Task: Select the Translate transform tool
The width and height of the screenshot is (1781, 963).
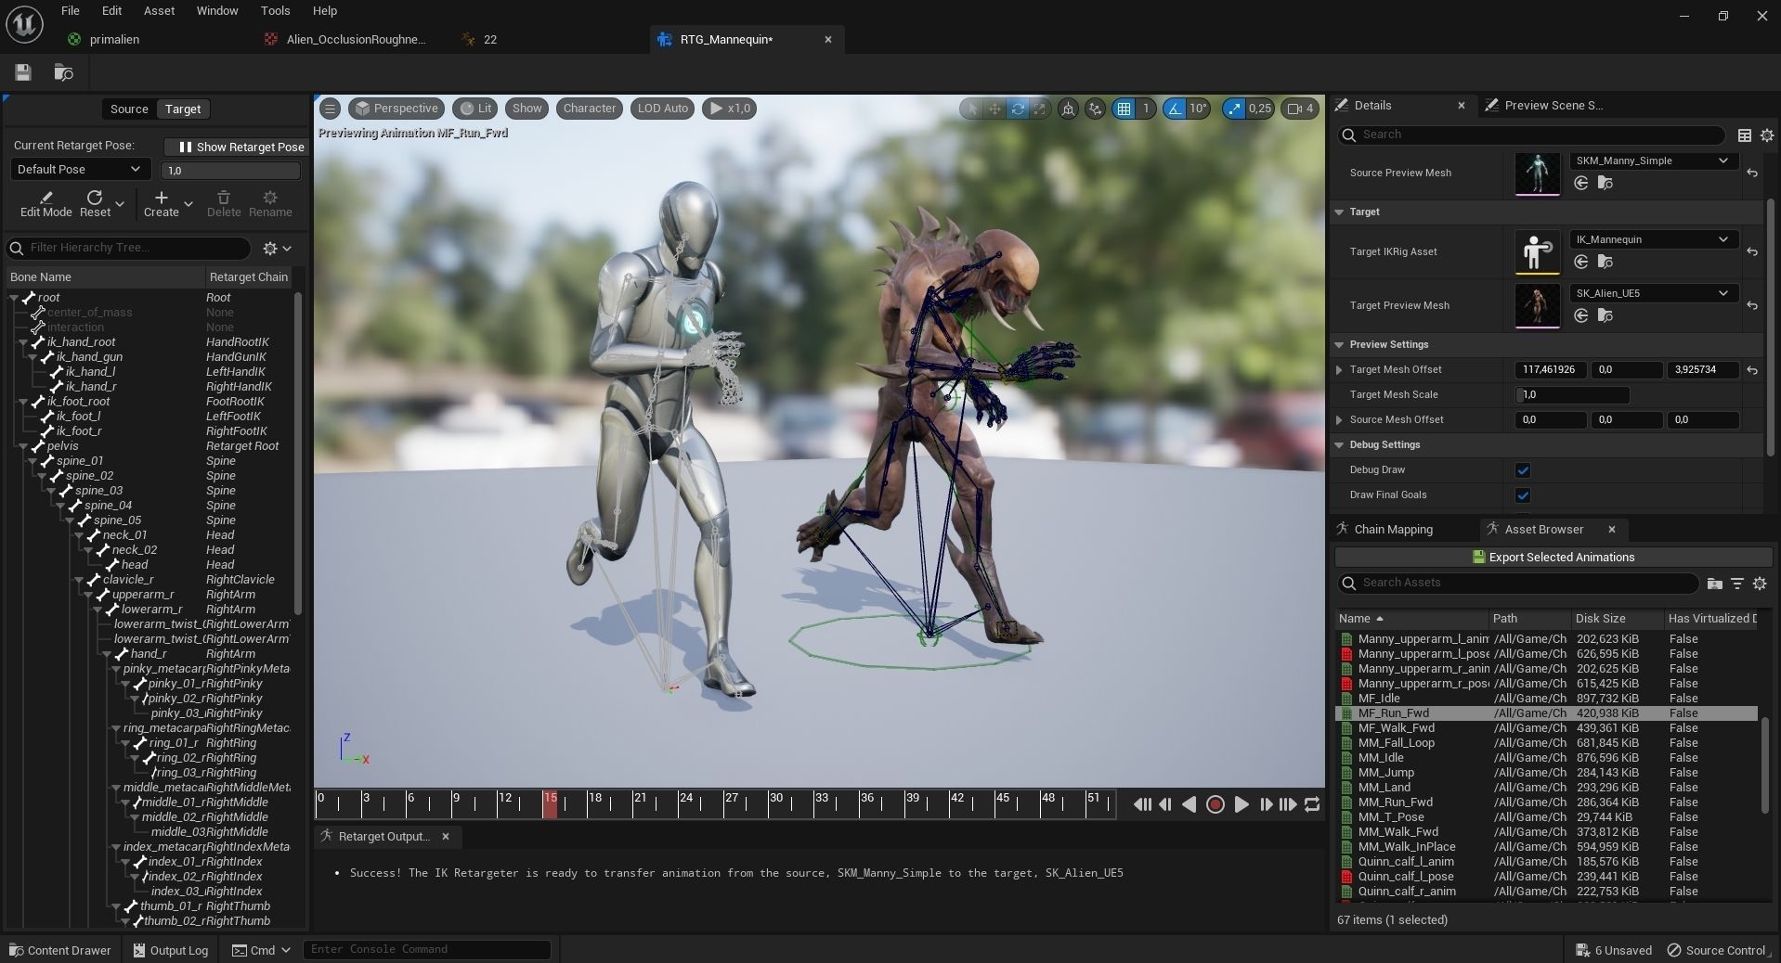Action: tap(994, 109)
